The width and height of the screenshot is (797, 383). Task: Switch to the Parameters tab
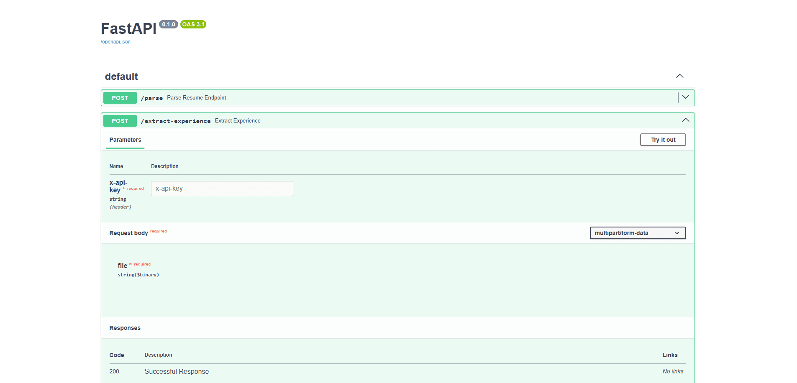(125, 140)
